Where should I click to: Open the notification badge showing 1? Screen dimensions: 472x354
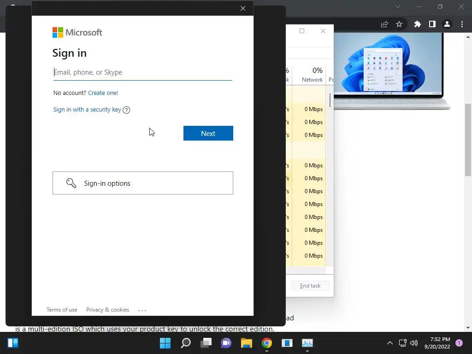point(459,343)
